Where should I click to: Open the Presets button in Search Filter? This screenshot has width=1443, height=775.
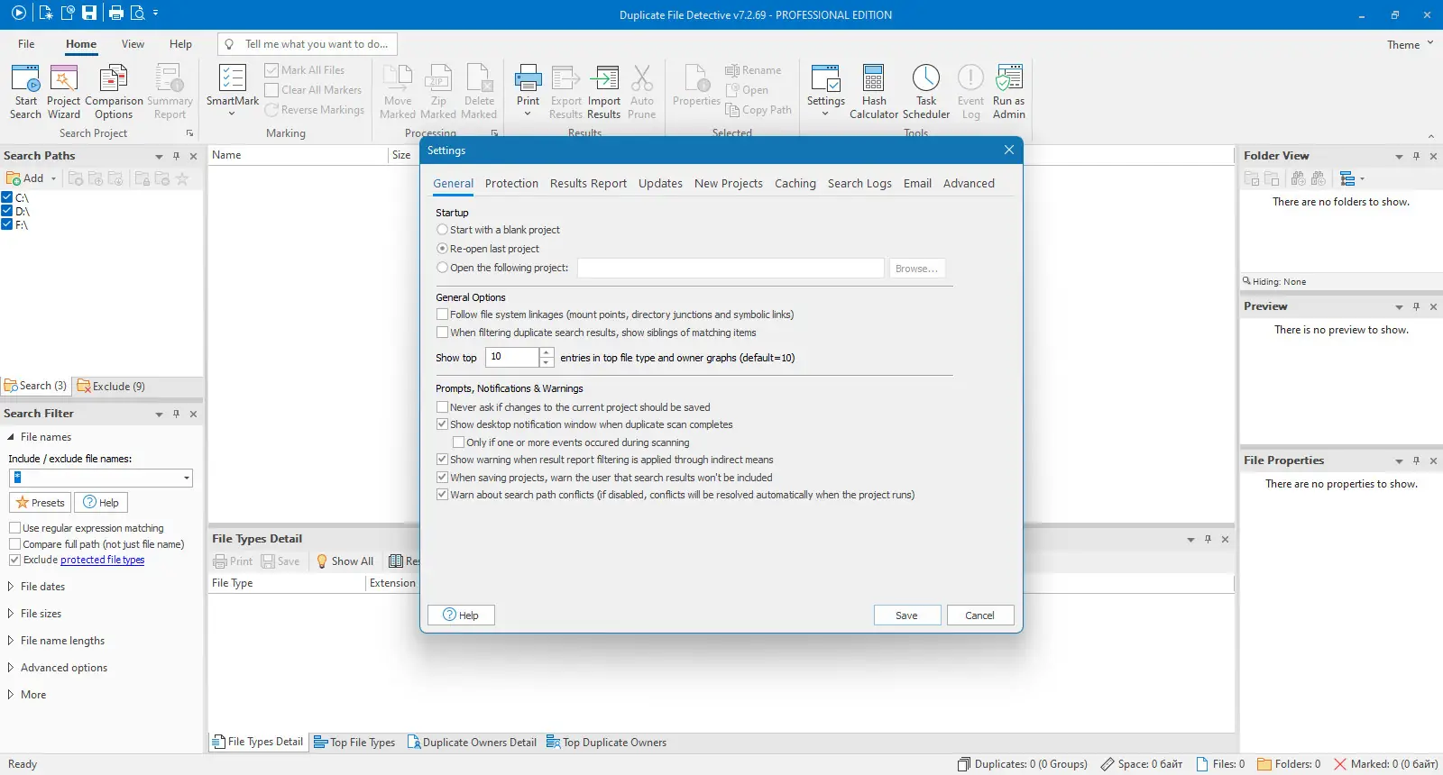40,503
